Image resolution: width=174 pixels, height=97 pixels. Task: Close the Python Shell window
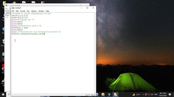click(86, 5)
